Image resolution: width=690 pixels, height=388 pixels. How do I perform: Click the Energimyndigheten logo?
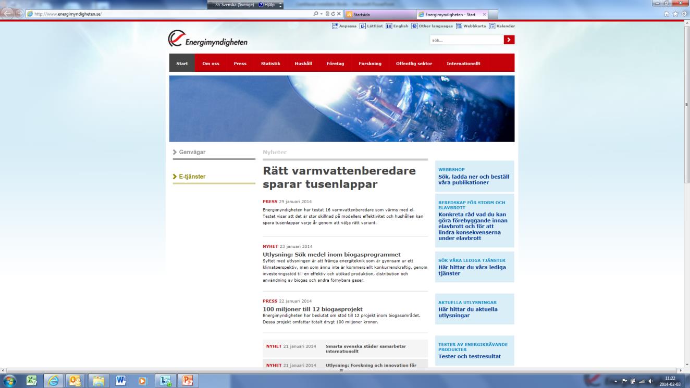[207, 40]
